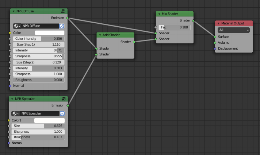Collapse the Material Output node
The image size is (260, 155).
pos(218,23)
